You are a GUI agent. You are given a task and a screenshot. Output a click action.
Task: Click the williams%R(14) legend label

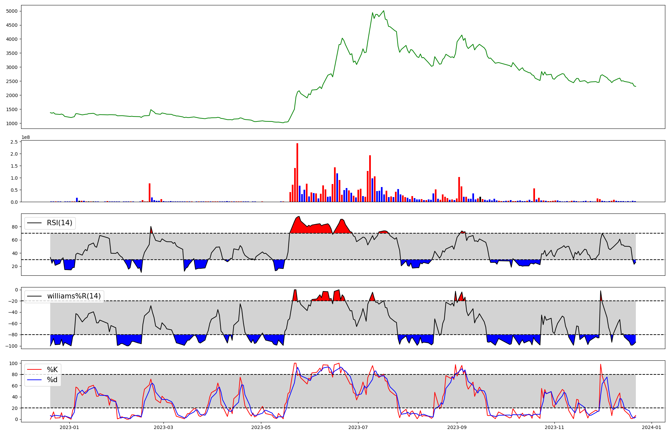pos(74,296)
